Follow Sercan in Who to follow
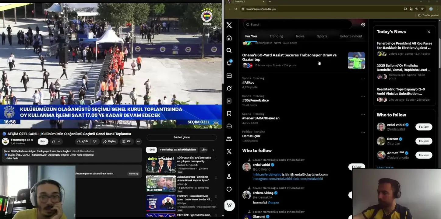The image size is (441, 219). (x=424, y=141)
